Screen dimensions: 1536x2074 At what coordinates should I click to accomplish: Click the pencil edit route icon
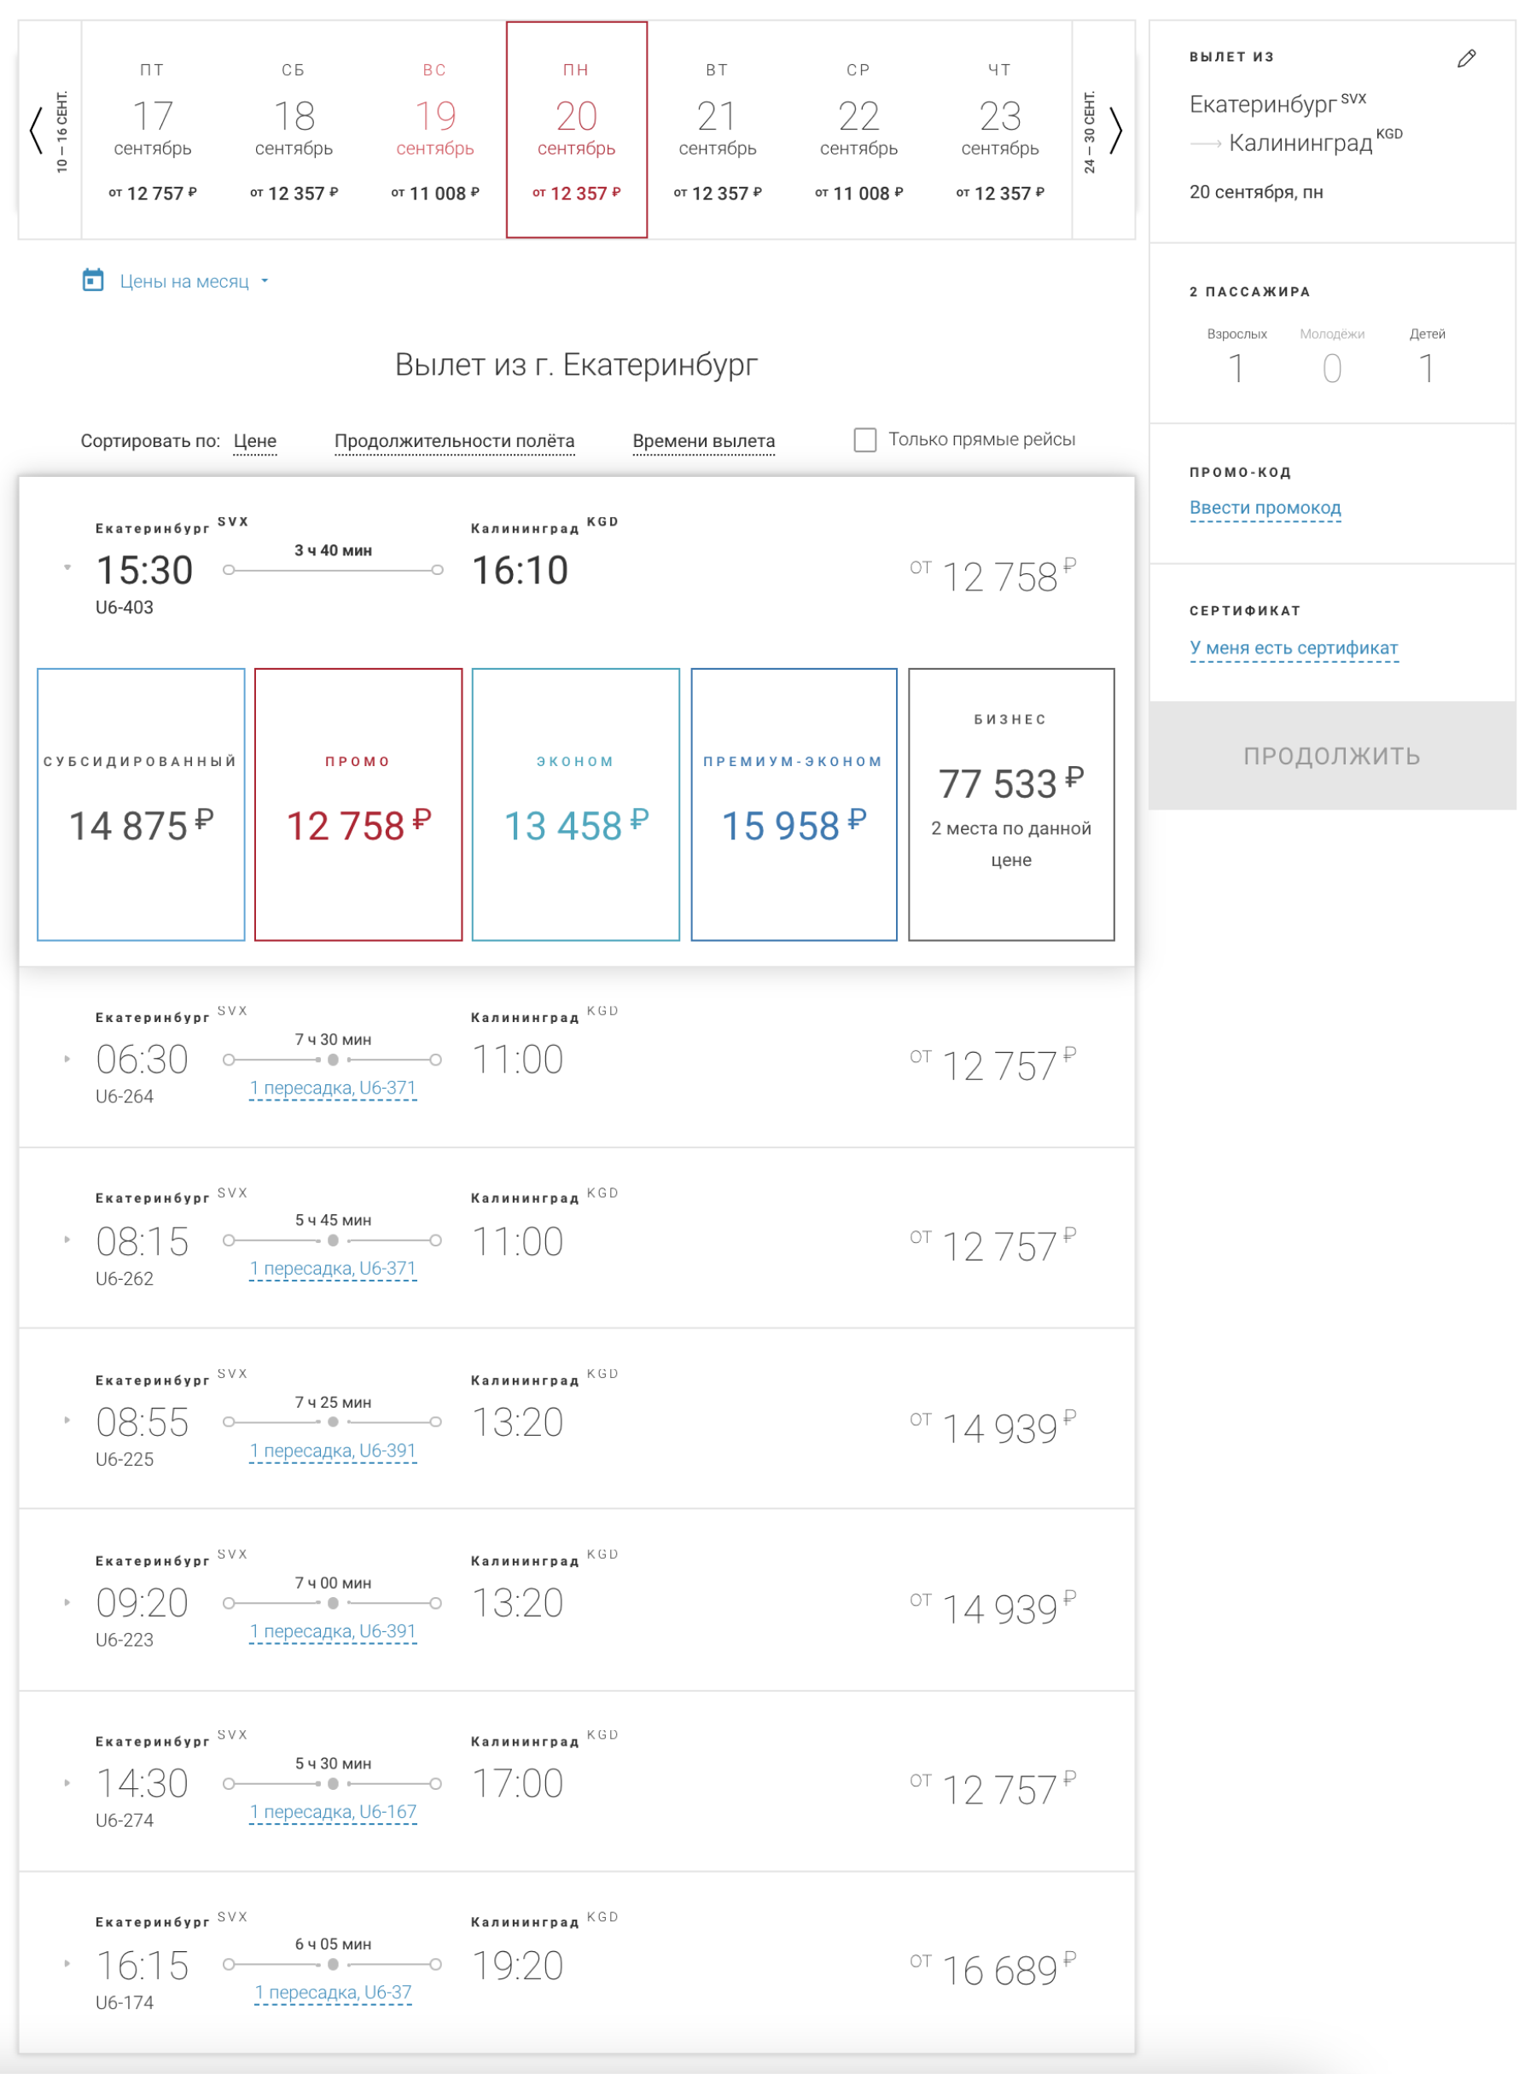[1466, 59]
